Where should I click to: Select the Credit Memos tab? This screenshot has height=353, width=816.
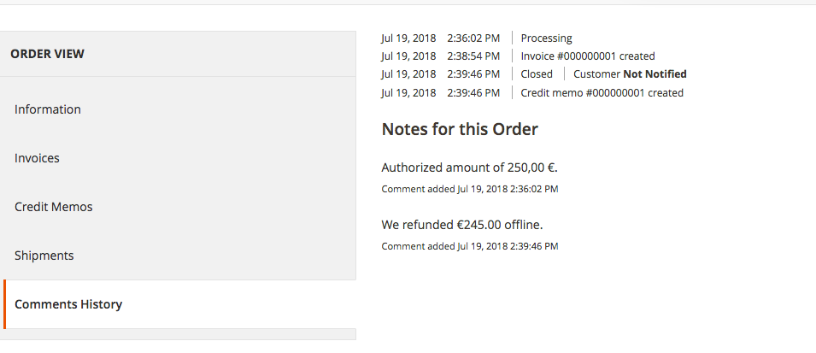[54, 207]
